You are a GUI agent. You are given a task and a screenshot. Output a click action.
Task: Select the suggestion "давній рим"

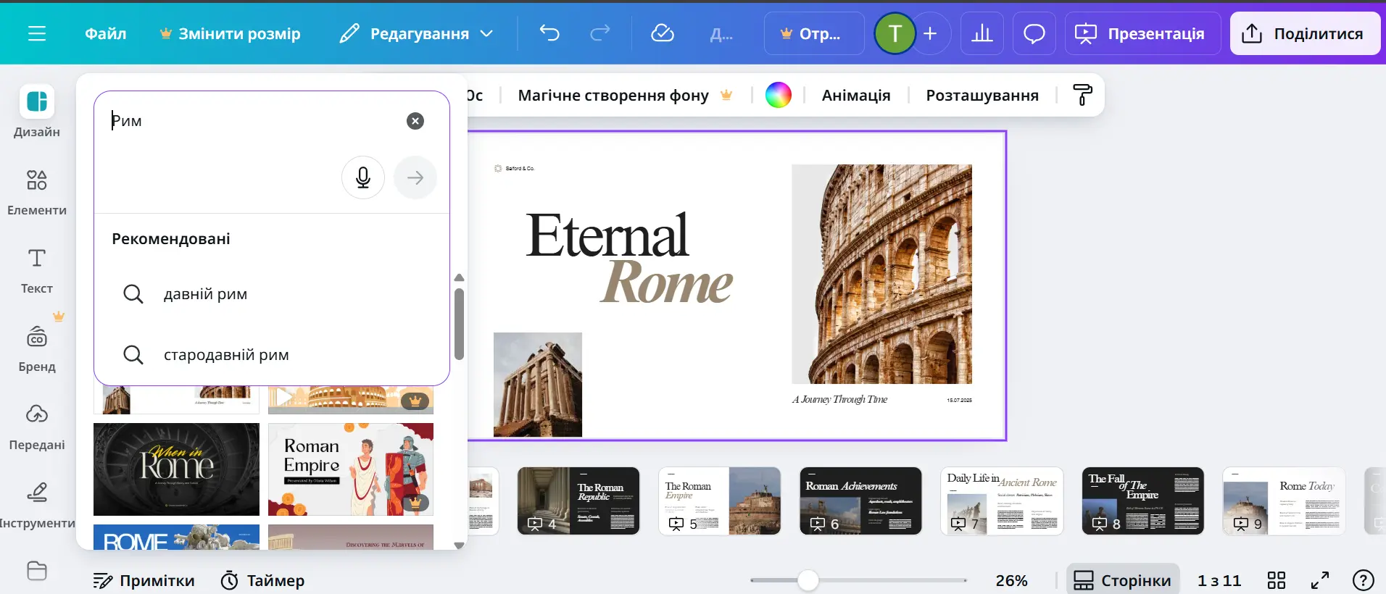(205, 294)
